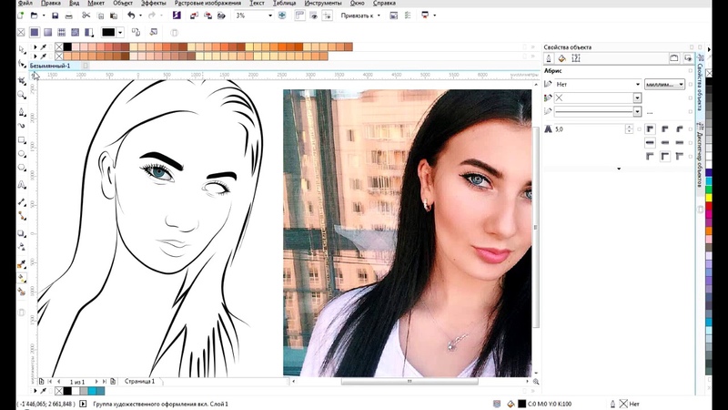
Task: Open the Эффекты menu
Action: [x=153, y=3]
